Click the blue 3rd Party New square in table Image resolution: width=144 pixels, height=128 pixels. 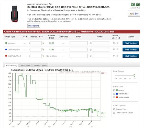pos(6,49)
